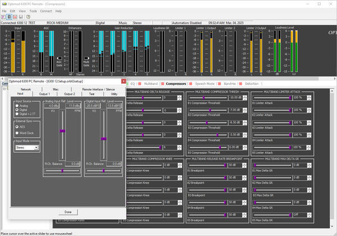Screen dimensions: 337x236
Task: Click the Analog Input Ref Level slider
Action: click(x=62, y=130)
